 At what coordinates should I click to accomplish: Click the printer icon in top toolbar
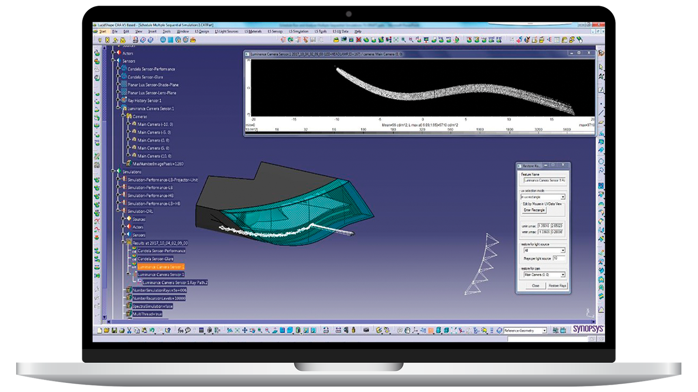[135, 40]
